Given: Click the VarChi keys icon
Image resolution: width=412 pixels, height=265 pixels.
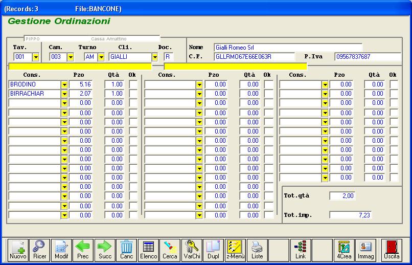Looking at the screenshot, I should tap(192, 250).
